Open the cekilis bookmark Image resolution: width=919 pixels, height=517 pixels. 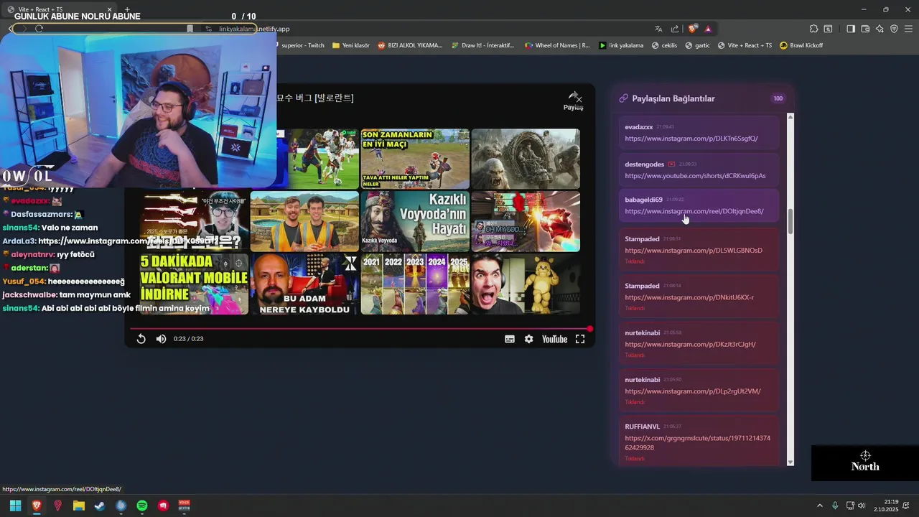point(664,45)
